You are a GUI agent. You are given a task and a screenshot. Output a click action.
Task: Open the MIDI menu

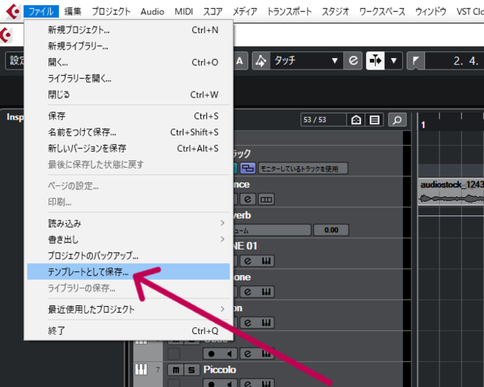[184, 12]
